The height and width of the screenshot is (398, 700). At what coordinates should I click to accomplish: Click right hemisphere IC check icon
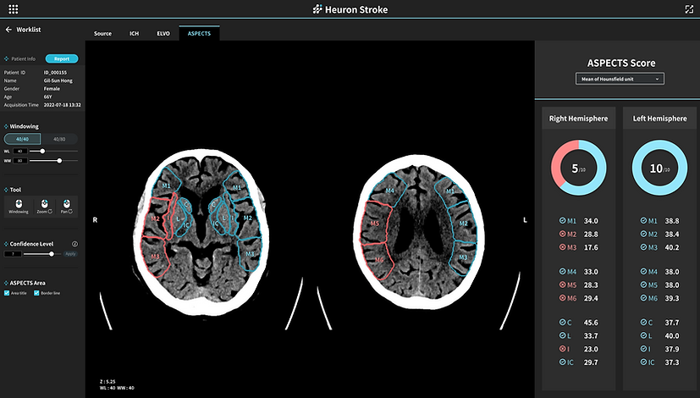coord(563,362)
